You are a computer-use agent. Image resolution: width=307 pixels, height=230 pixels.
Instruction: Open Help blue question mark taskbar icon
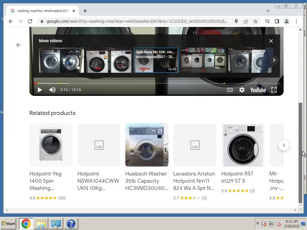pyautogui.click(x=71, y=223)
